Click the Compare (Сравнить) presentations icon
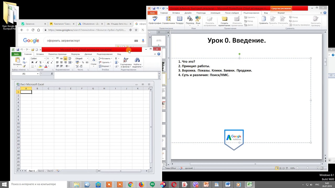 click(264, 20)
